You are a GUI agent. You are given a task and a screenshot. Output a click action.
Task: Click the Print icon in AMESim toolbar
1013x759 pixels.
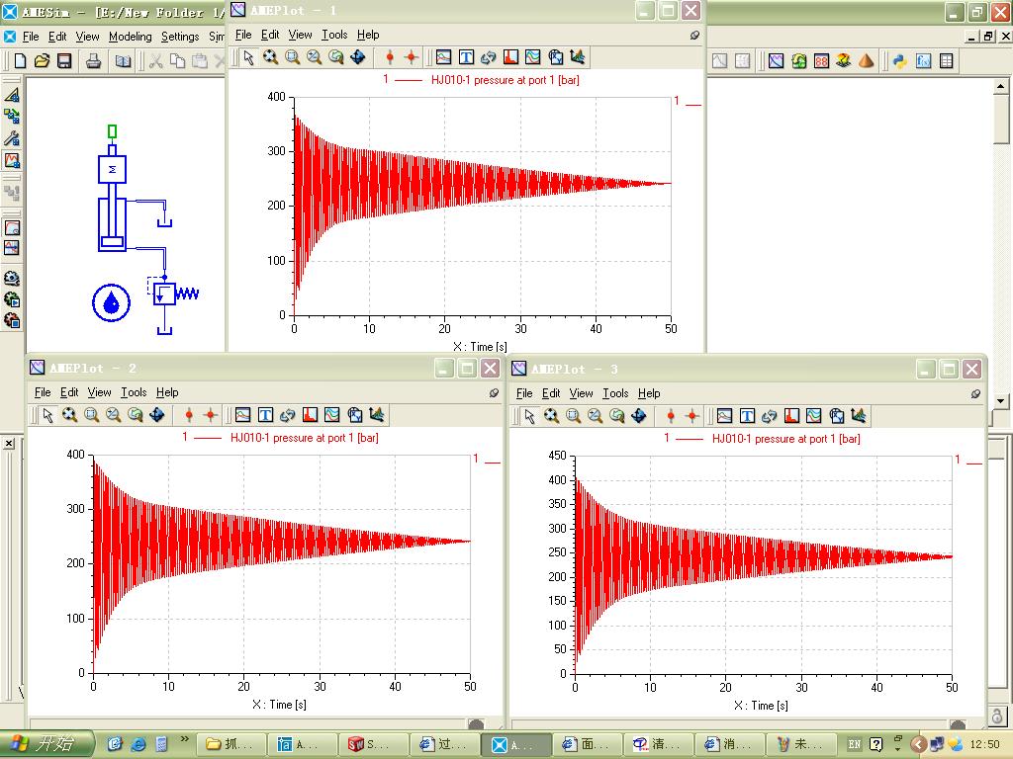click(x=94, y=61)
